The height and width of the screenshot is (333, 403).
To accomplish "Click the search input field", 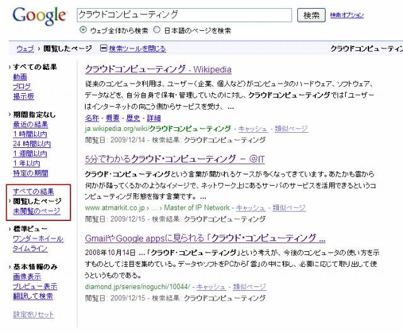I will tap(184, 15).
